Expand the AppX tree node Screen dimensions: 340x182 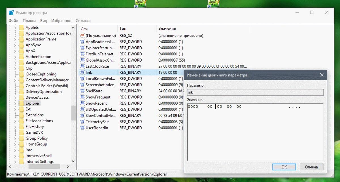(x=15, y=51)
